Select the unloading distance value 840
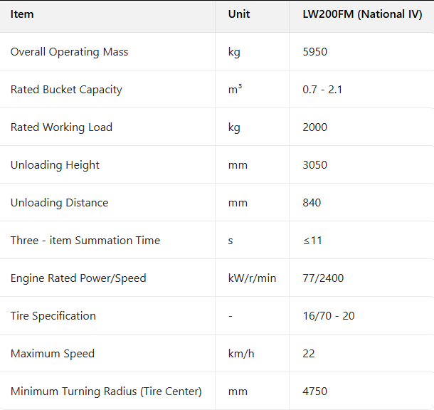The width and height of the screenshot is (434, 410). click(x=312, y=203)
